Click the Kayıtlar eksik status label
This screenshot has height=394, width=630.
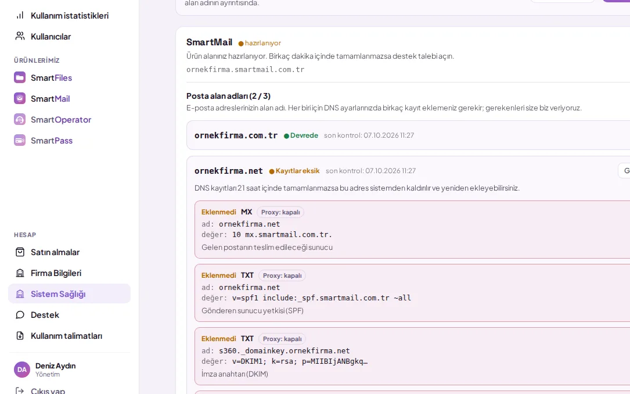pyautogui.click(x=294, y=170)
